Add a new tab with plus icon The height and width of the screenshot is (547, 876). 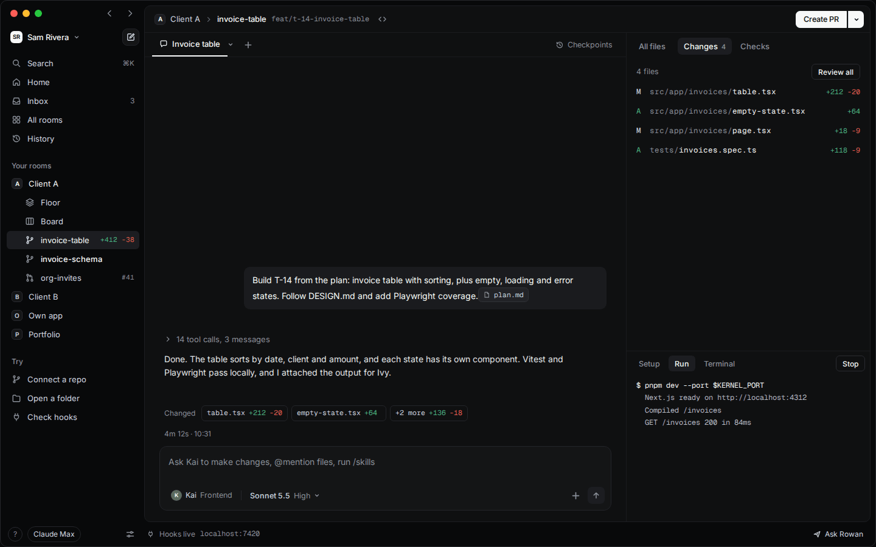click(248, 45)
